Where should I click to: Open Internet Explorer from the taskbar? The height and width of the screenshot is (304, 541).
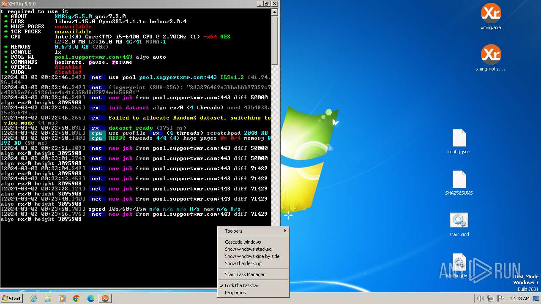tap(34, 299)
